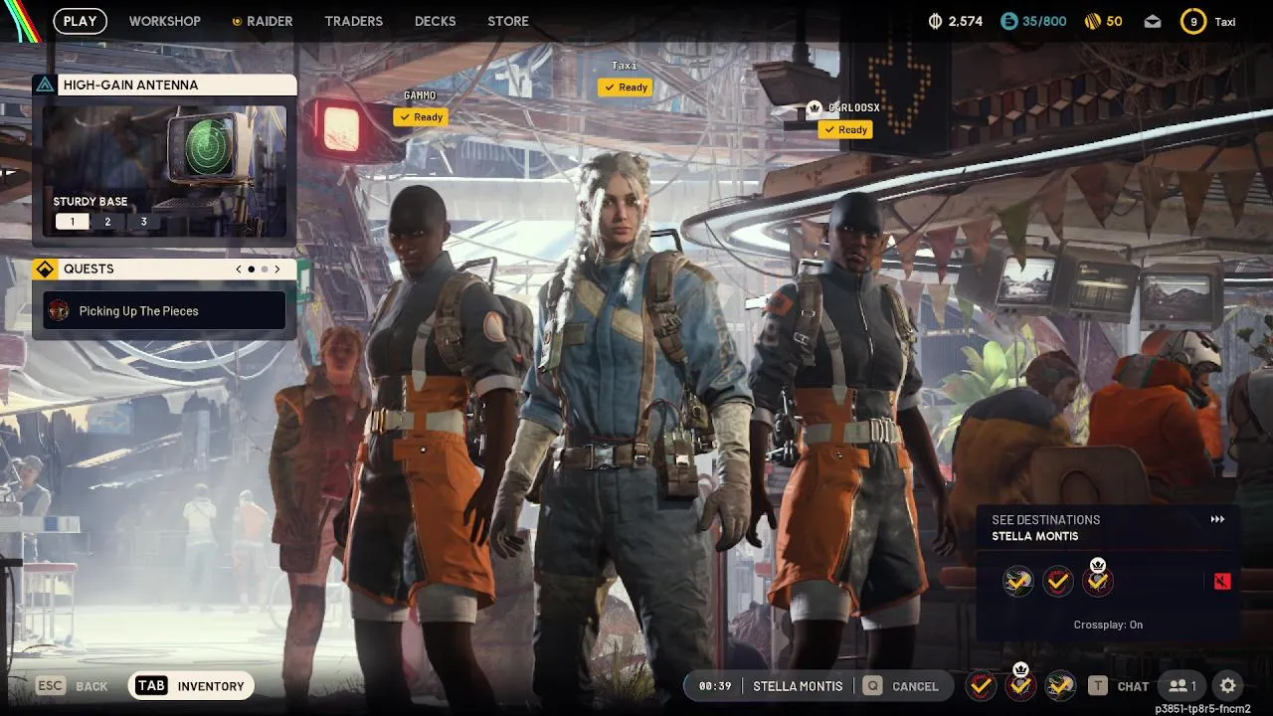Go to the previous quest page arrow
This screenshot has width=1273, height=716.
pyautogui.click(x=239, y=269)
